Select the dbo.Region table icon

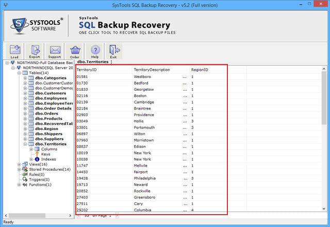click(x=31, y=128)
